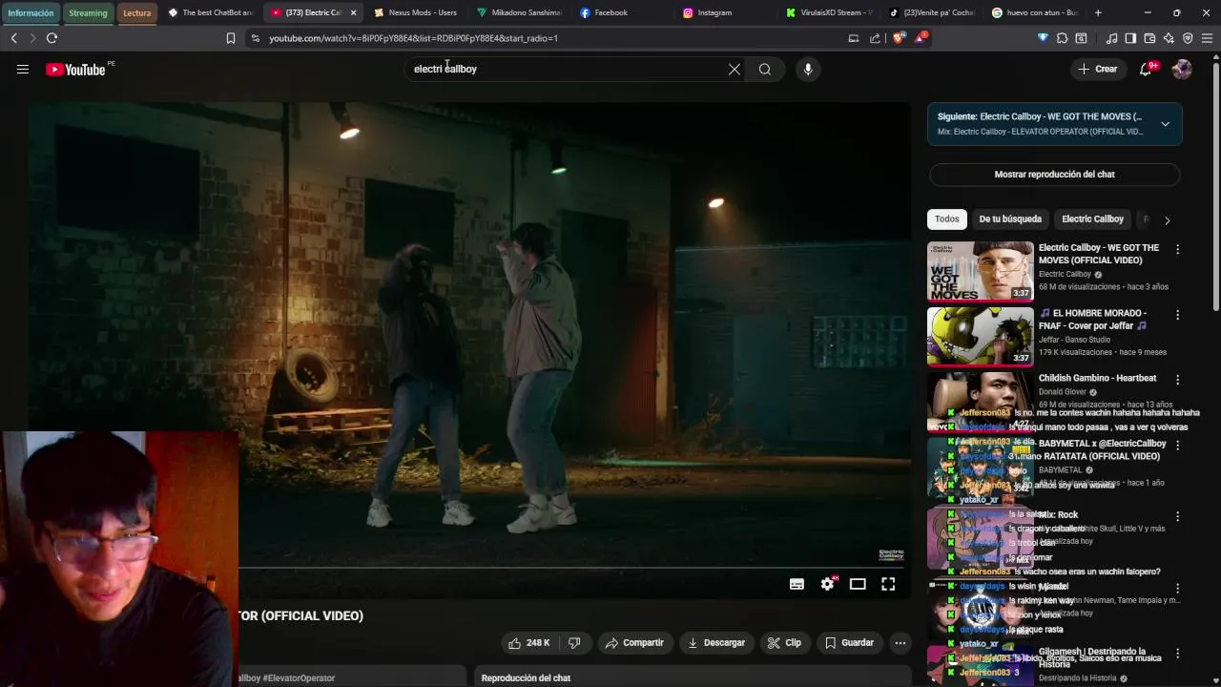Screen dimensions: 1221x687
Task: Open a new browser tab
Action: click(x=1098, y=12)
